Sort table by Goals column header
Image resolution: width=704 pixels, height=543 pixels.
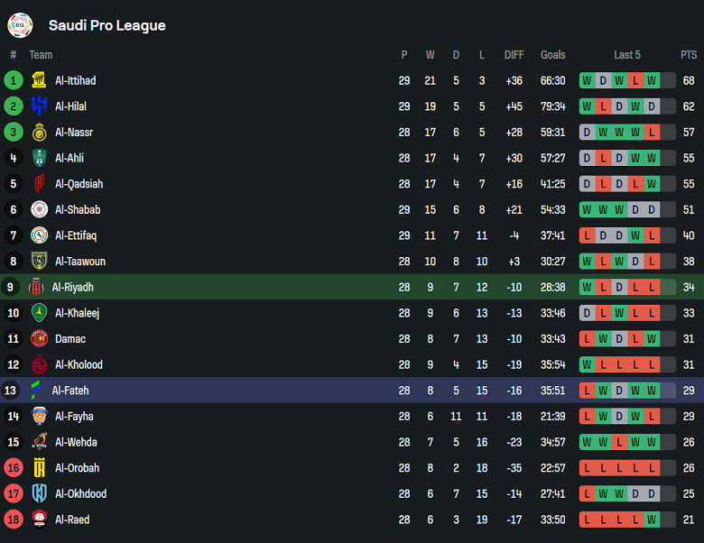[x=552, y=55]
